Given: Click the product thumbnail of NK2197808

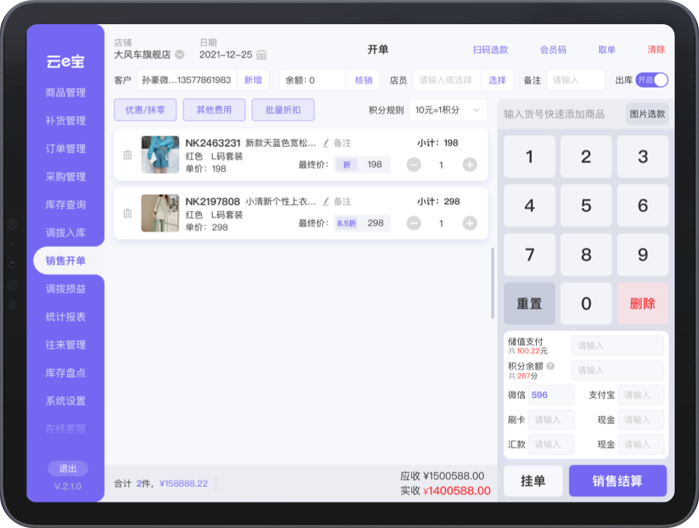Looking at the screenshot, I should [160, 213].
